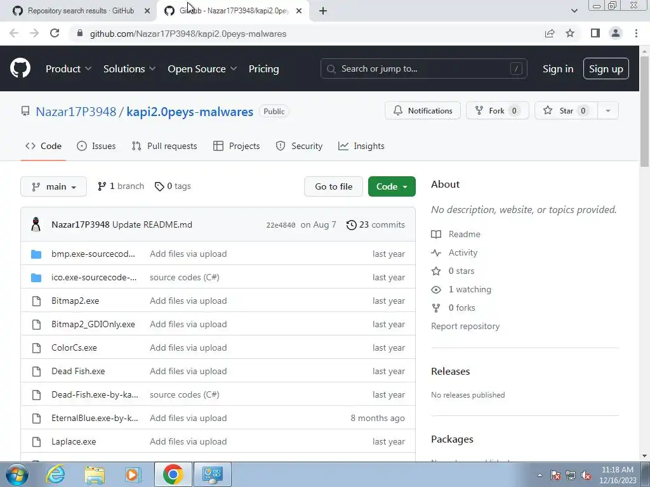
Task: Open a new browser tab with plus
Action: point(323,11)
